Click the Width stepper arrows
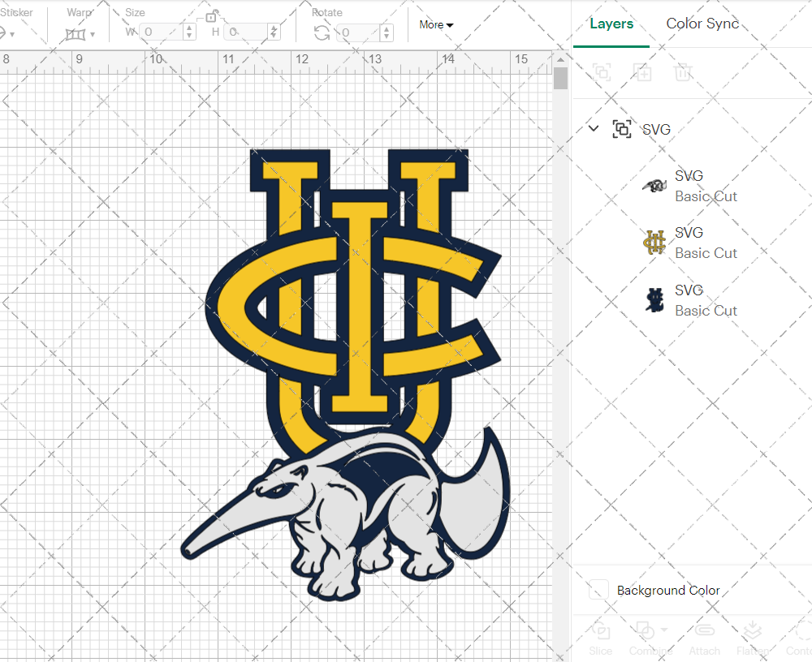The image size is (812, 662). coord(189,32)
